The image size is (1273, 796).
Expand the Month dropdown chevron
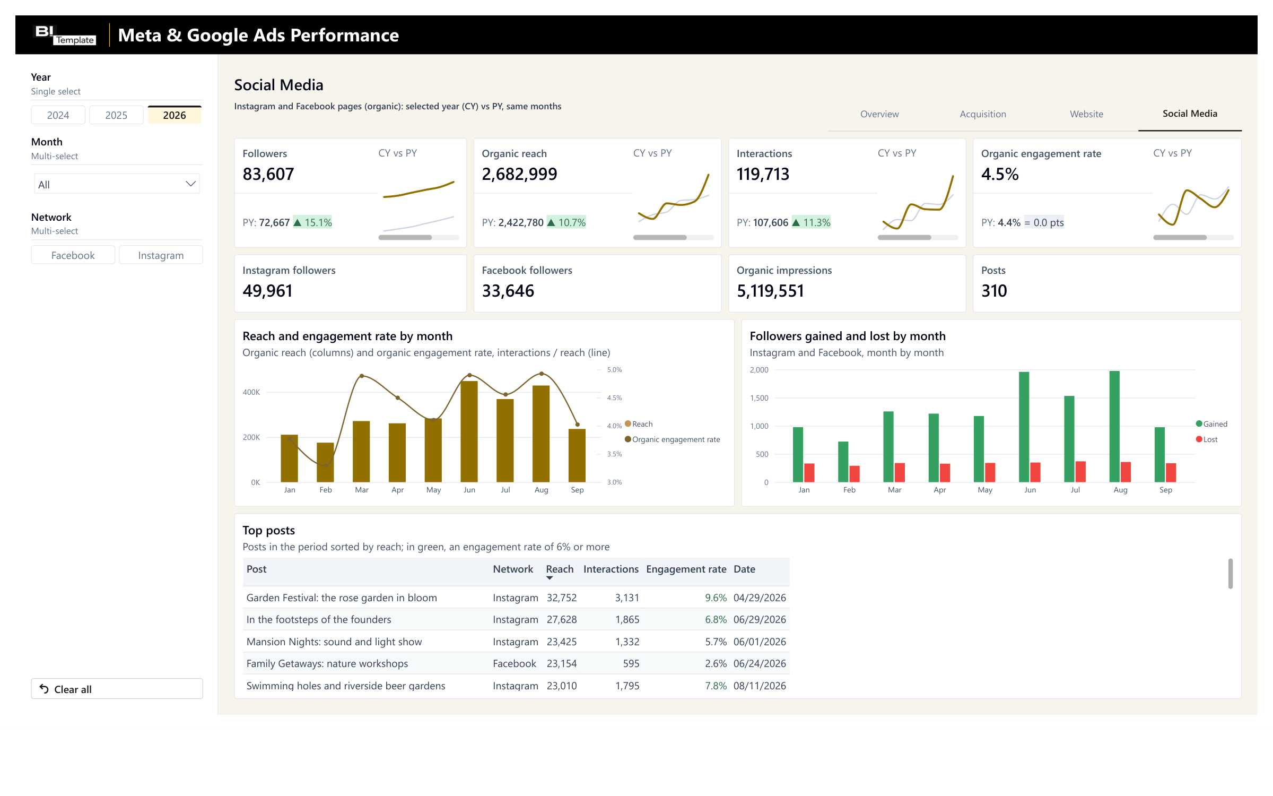coord(190,184)
